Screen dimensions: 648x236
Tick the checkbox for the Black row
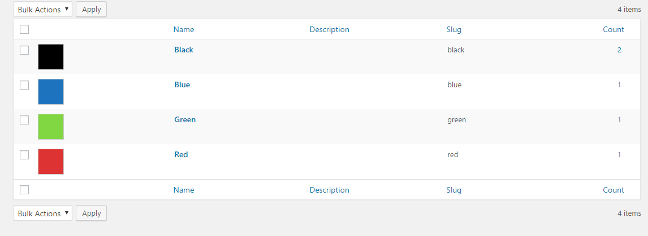tap(24, 50)
